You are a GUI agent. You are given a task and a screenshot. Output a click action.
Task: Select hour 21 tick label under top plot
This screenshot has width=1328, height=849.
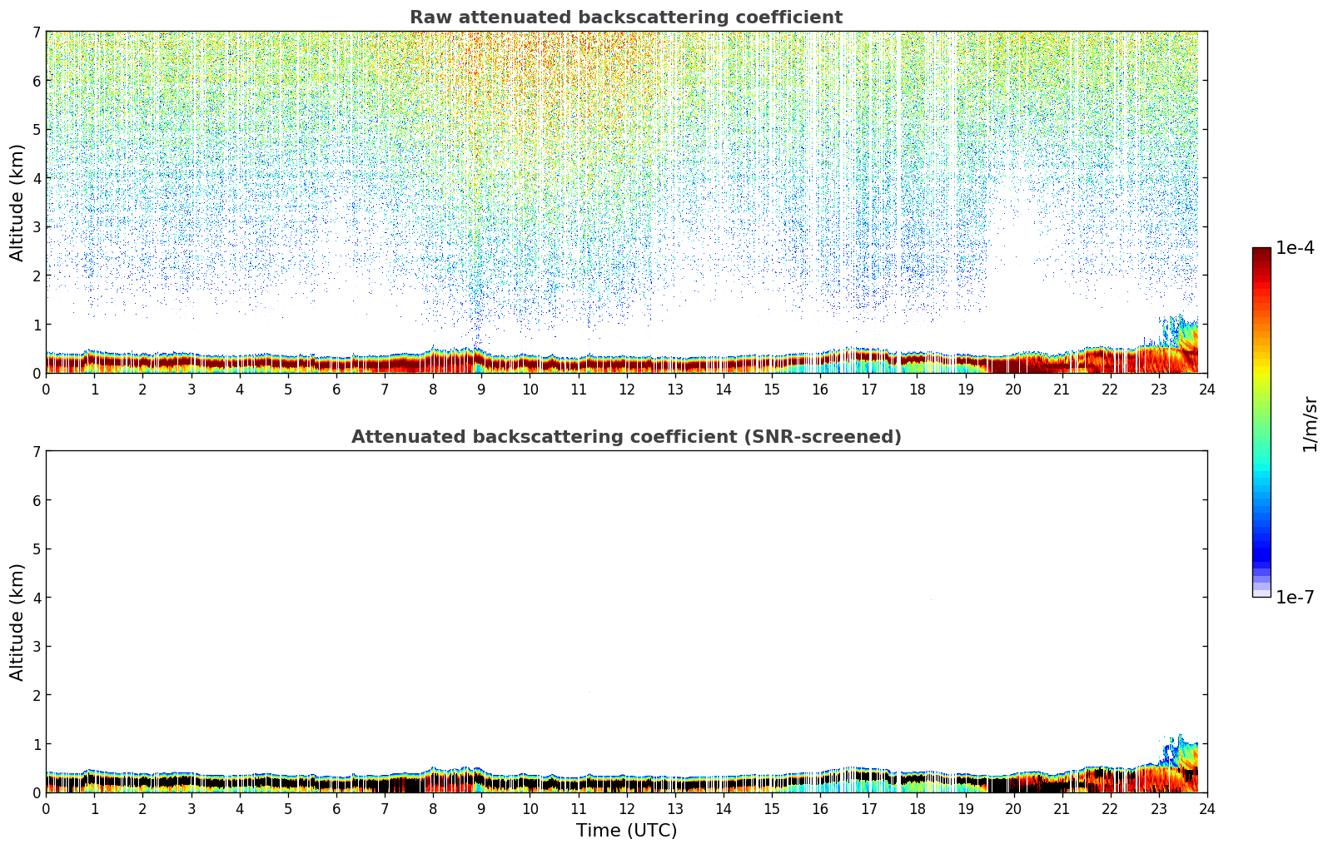(1062, 389)
